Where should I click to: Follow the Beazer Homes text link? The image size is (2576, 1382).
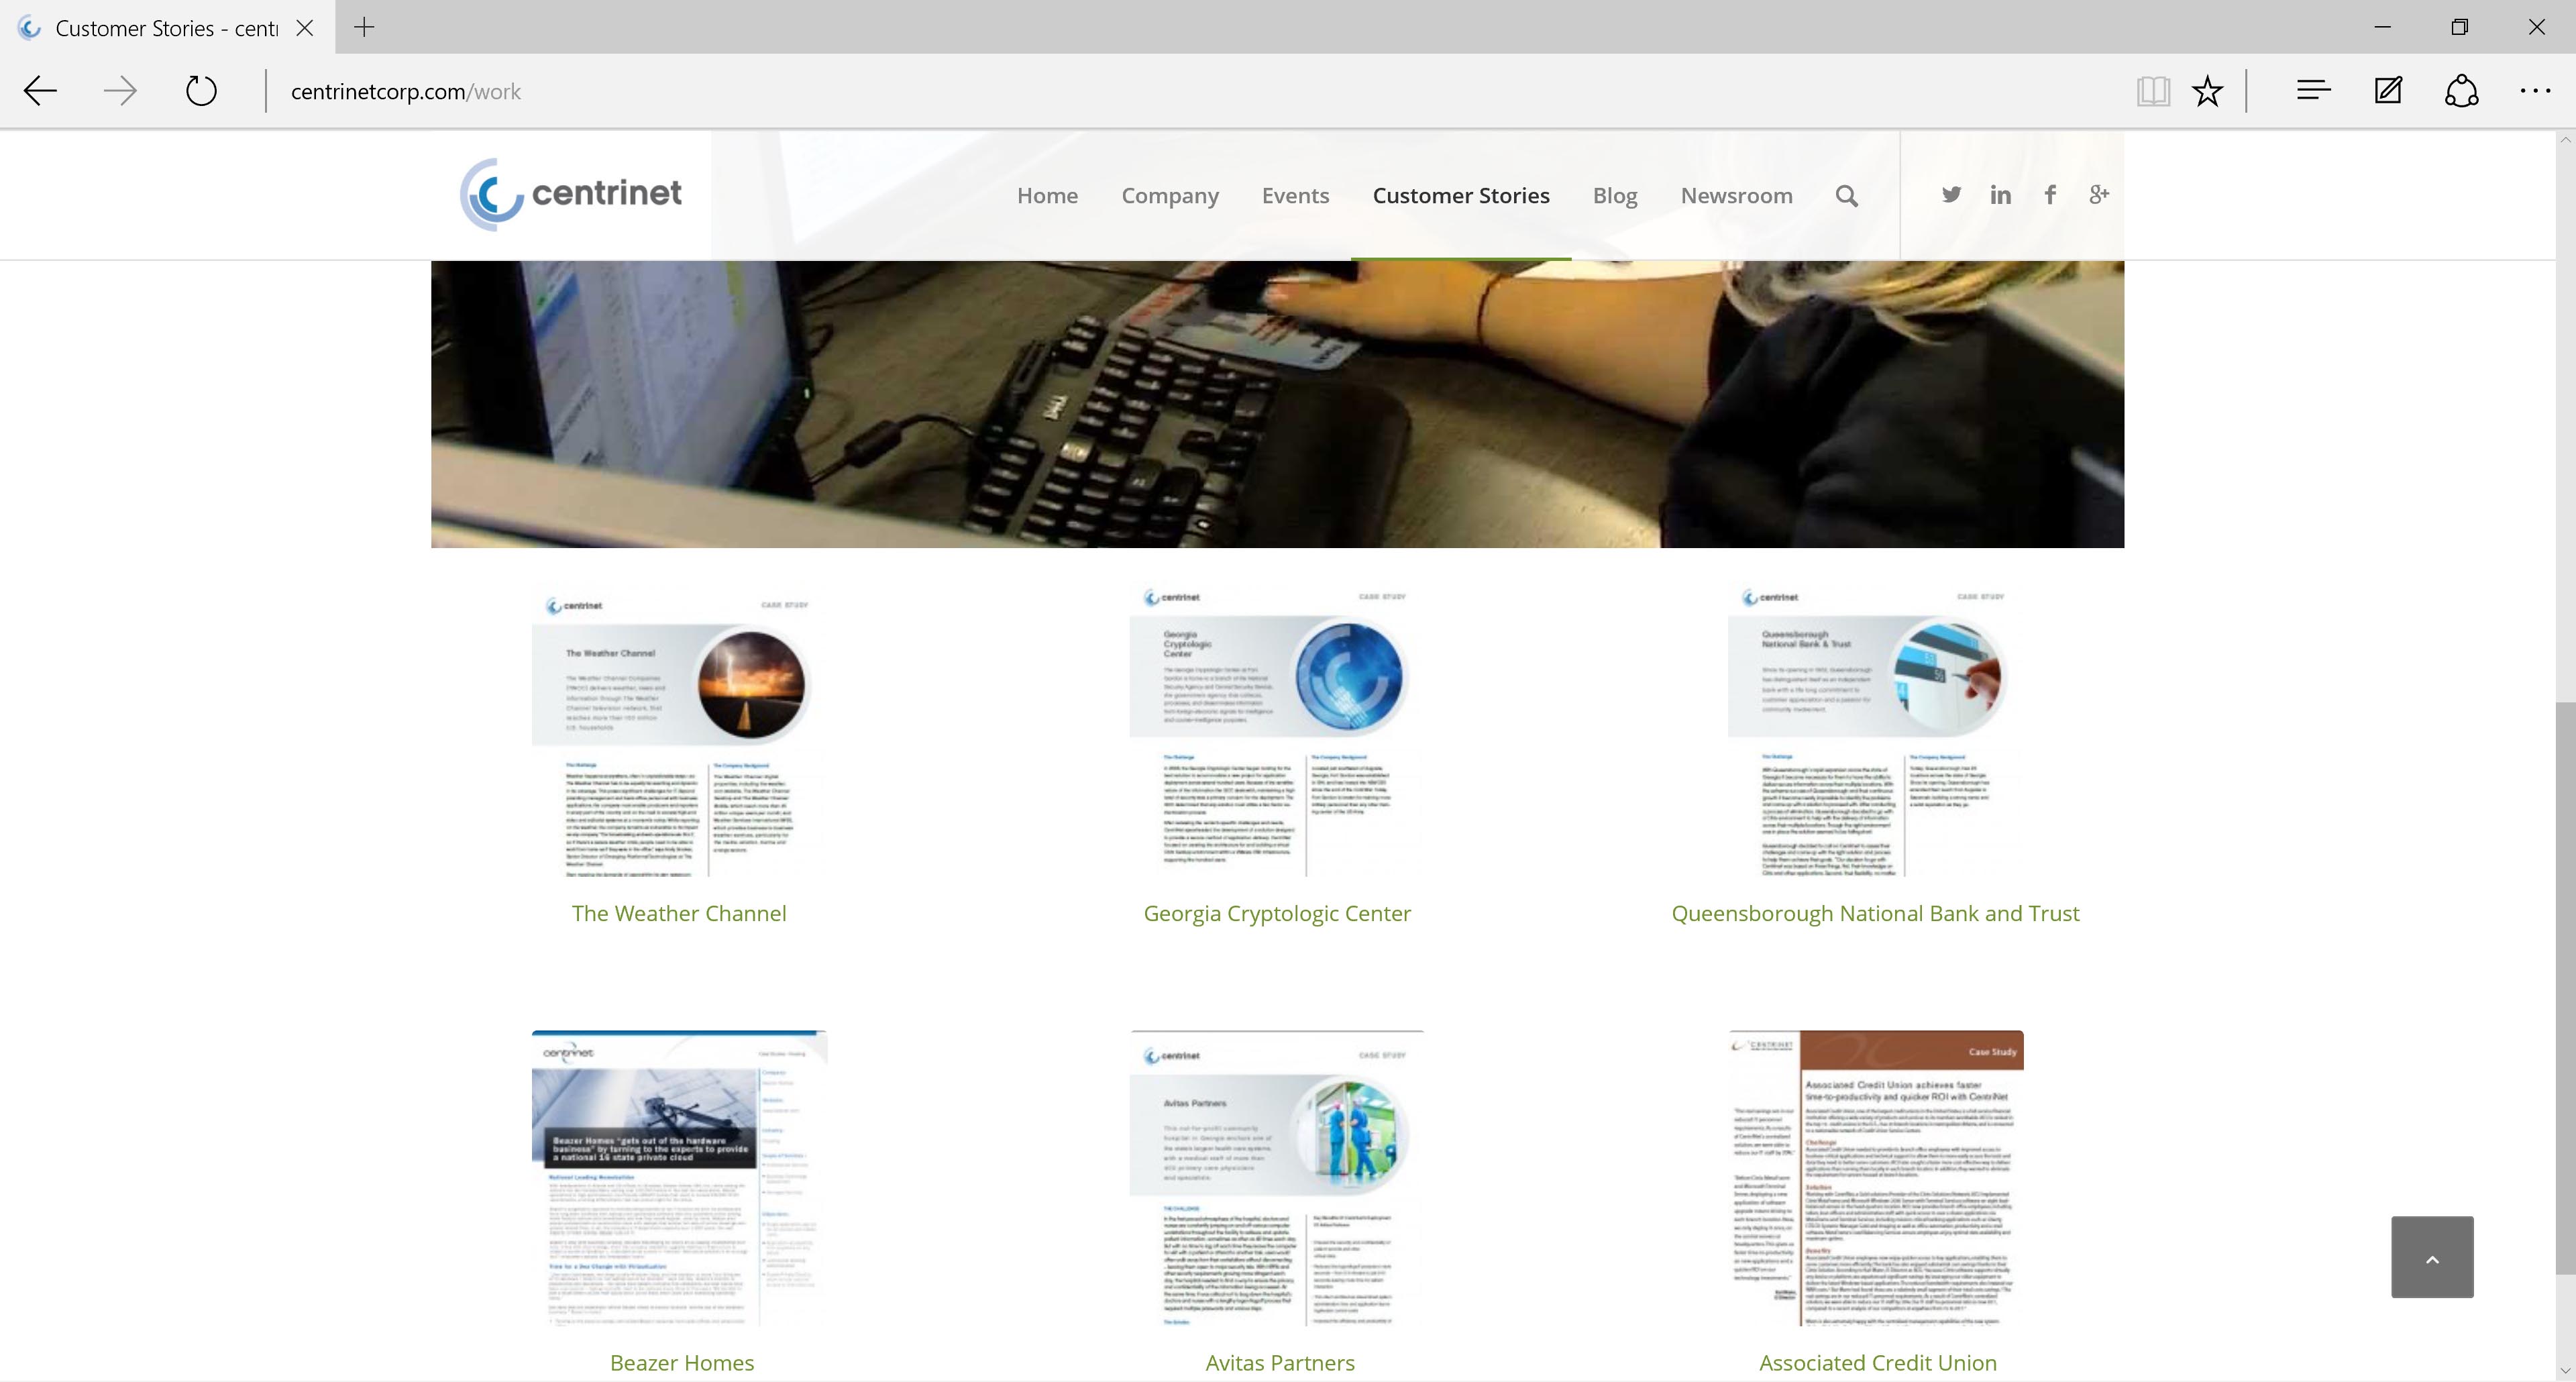[x=682, y=1362]
